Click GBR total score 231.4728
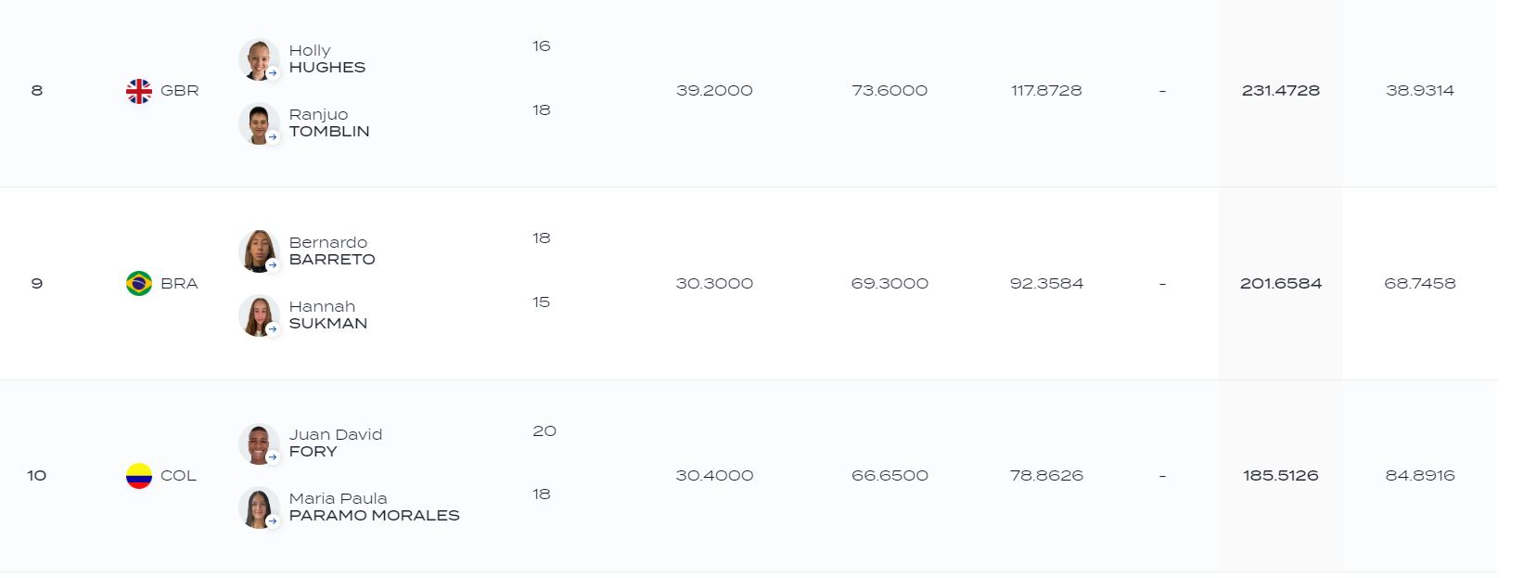The image size is (1536, 578). [x=1280, y=91]
